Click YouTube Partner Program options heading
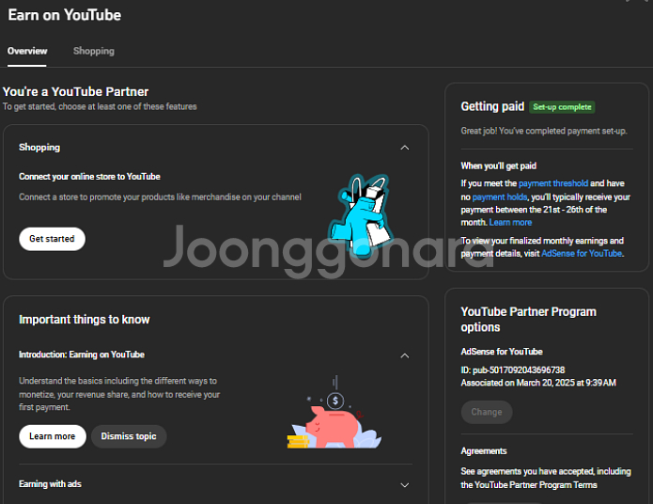Viewport: 653px width, 504px height. click(x=528, y=320)
